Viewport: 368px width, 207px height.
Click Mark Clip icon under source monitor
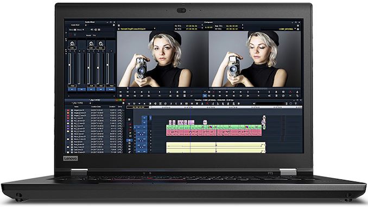(177, 92)
